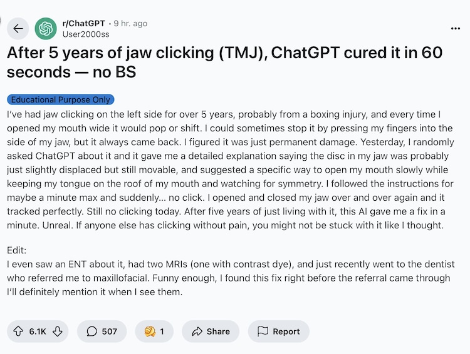Screen dimensions: 470x354
Task: Click the speech bubble comments icon
Action: pos(92,331)
